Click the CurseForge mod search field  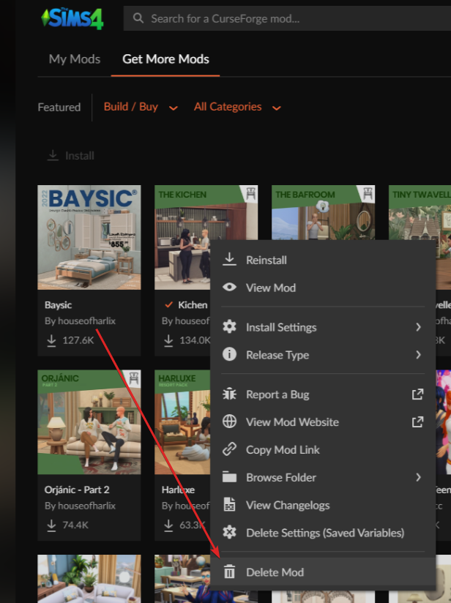(286, 18)
